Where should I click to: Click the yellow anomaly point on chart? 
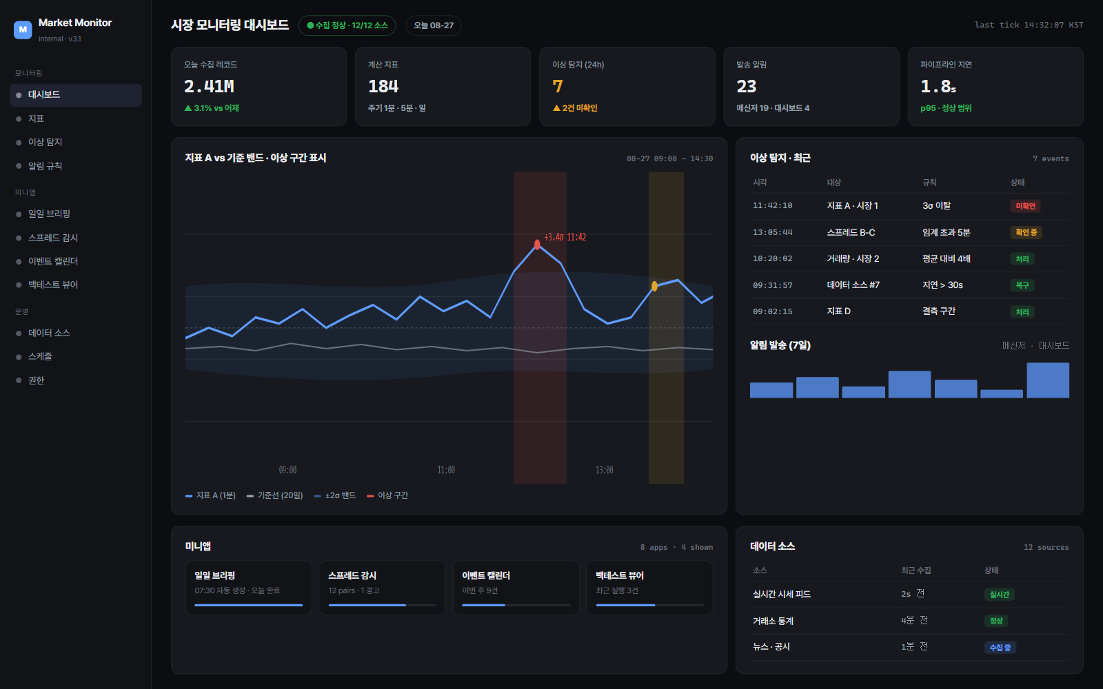[654, 286]
